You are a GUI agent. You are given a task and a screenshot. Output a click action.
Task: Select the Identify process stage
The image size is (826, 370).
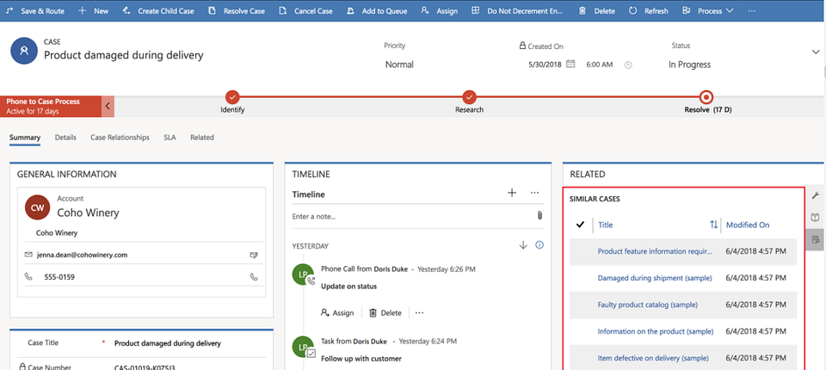tap(232, 97)
